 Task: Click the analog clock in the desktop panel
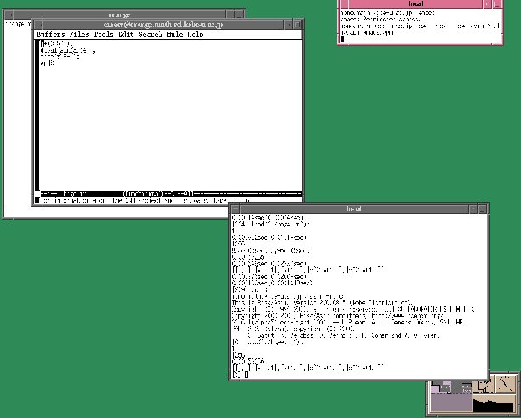(x=506, y=384)
